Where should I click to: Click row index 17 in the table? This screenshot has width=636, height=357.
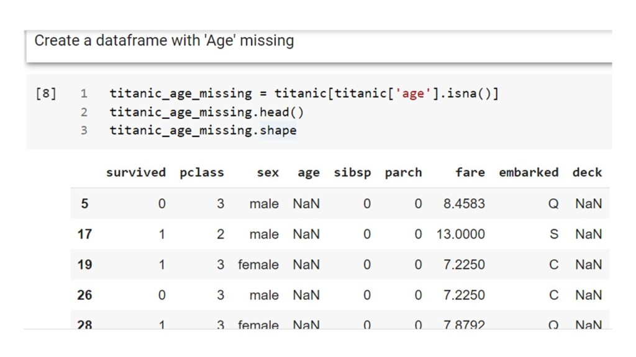click(x=84, y=234)
